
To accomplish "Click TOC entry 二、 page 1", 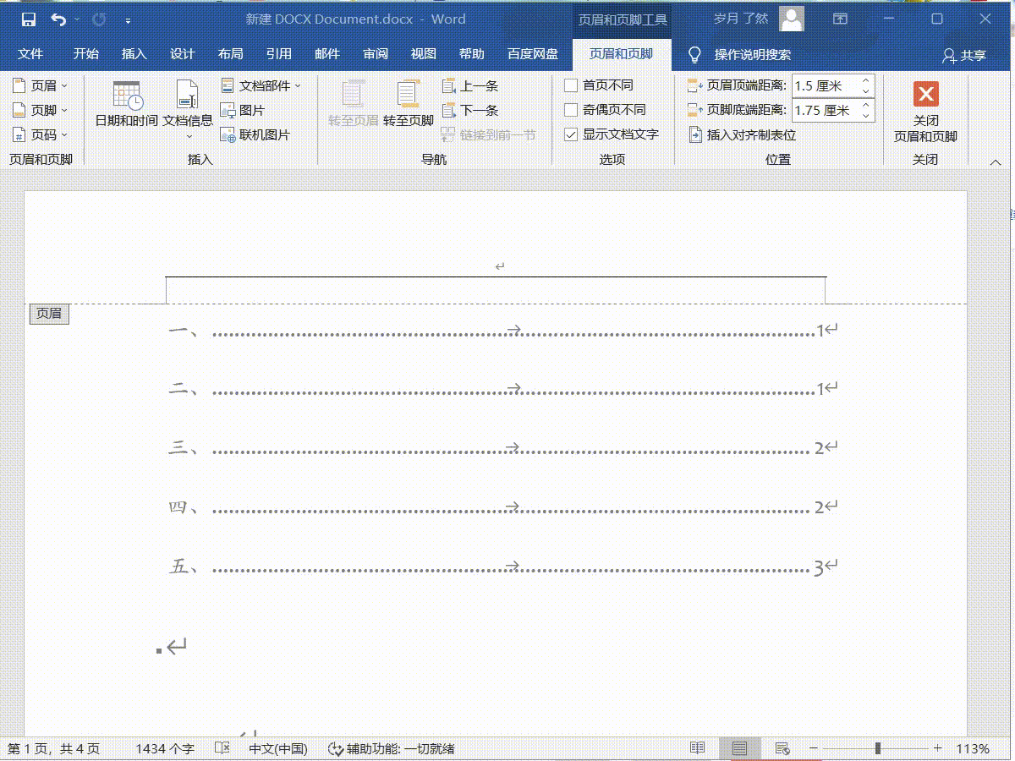I will pos(503,389).
